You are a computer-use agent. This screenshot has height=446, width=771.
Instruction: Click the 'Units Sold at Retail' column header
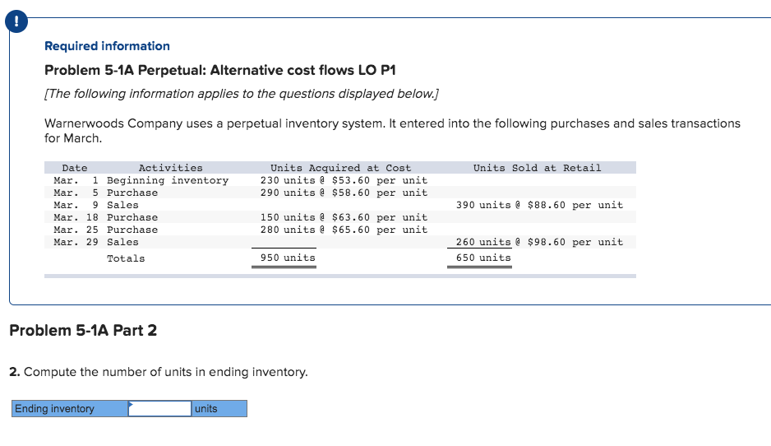[x=537, y=168]
